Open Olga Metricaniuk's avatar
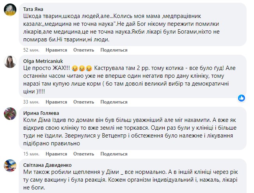This screenshot has width=254, height=193. [x=10, y=62]
